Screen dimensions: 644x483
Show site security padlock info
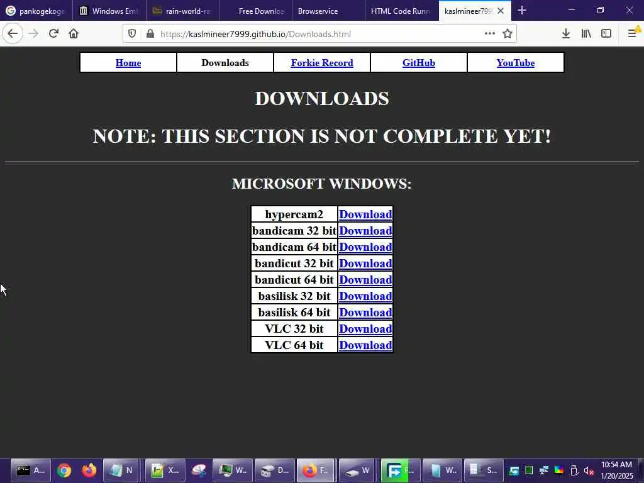[x=150, y=34]
